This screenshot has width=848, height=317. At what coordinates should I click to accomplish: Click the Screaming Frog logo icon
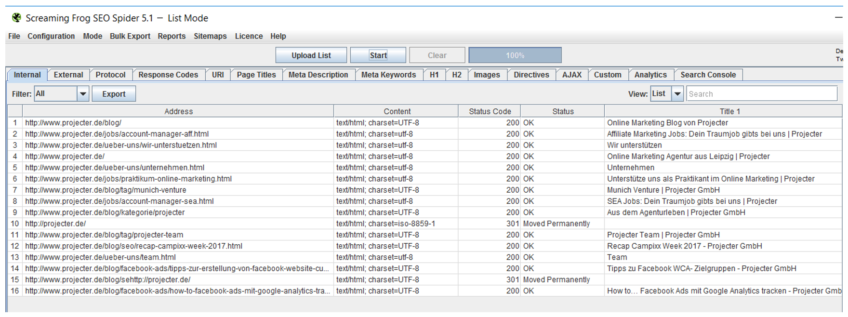click(16, 18)
